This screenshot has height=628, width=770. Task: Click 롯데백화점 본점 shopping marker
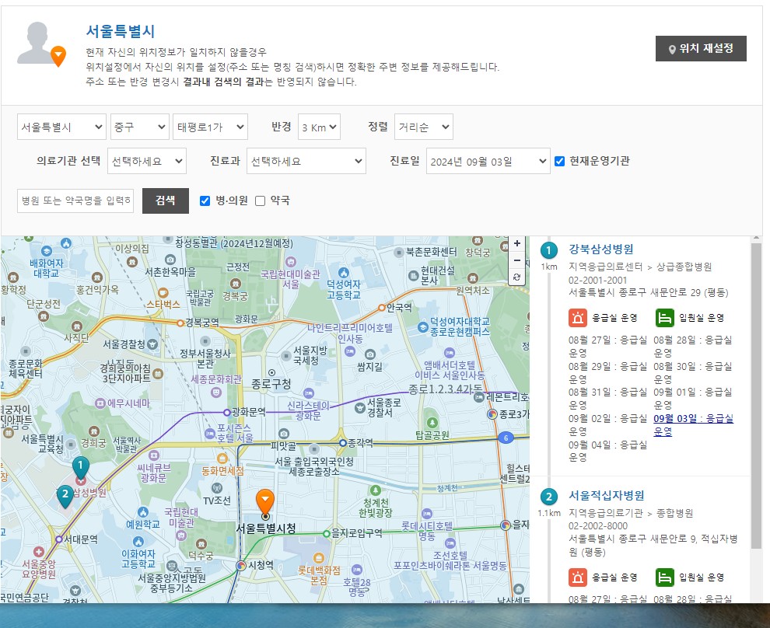[319, 558]
